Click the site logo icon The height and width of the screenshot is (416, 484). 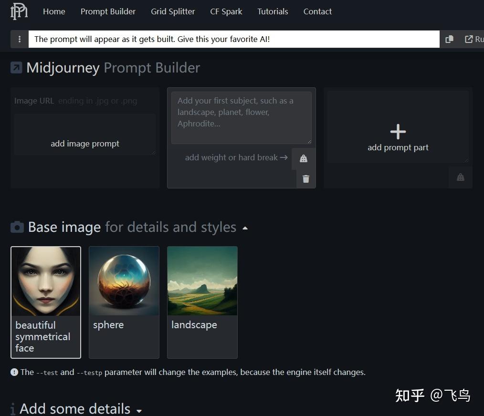(x=19, y=11)
